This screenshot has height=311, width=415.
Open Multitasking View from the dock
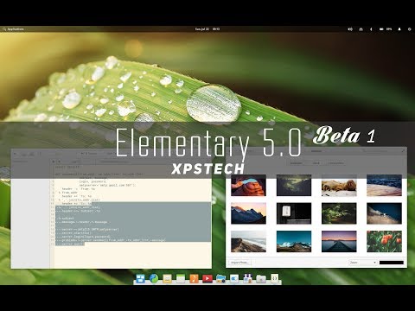click(140, 278)
